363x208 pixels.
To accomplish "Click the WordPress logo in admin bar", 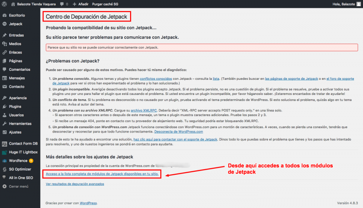I will click(4, 4).
